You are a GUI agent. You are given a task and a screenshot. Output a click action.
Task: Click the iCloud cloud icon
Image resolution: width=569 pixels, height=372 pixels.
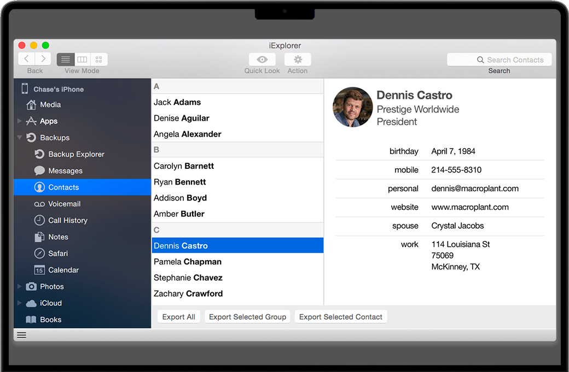tap(31, 303)
